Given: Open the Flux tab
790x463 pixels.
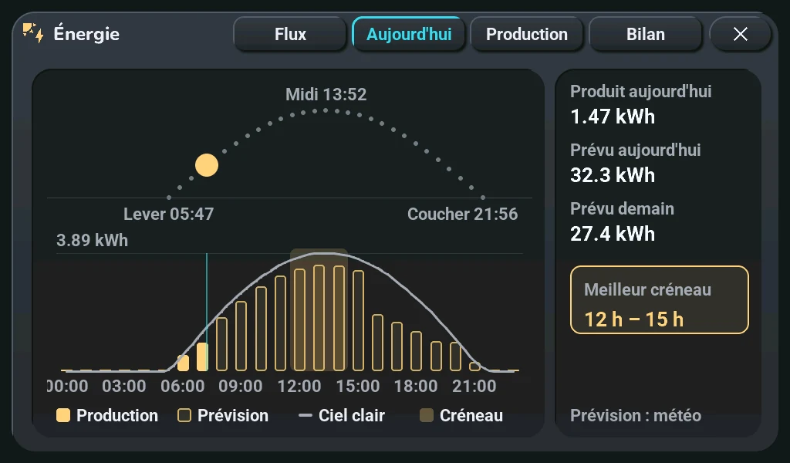Looking at the screenshot, I should (290, 34).
